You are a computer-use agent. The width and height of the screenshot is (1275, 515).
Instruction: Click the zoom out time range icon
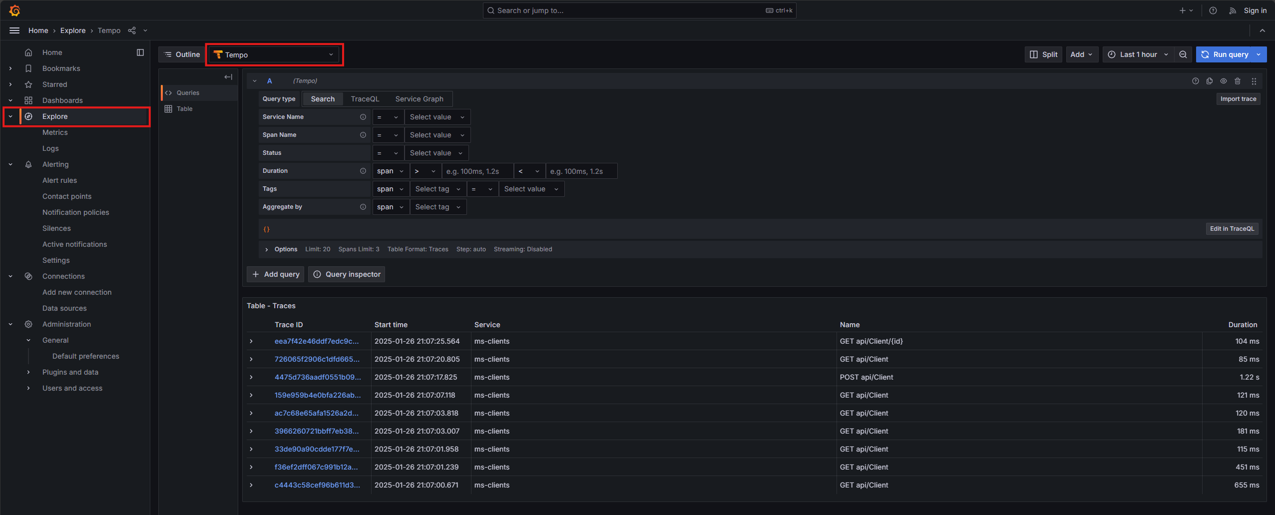pos(1183,54)
